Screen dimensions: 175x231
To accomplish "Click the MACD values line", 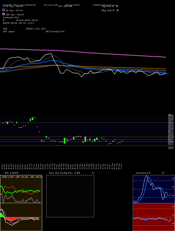I will 19,23.
